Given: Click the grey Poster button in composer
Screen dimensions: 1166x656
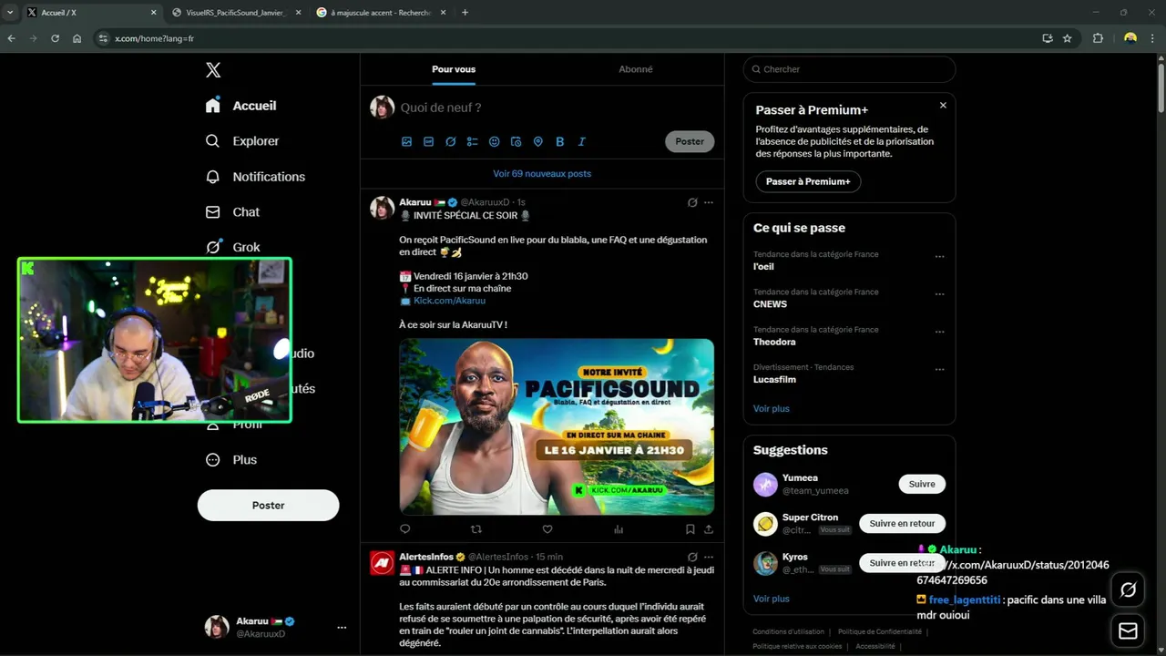Looking at the screenshot, I should pos(690,141).
